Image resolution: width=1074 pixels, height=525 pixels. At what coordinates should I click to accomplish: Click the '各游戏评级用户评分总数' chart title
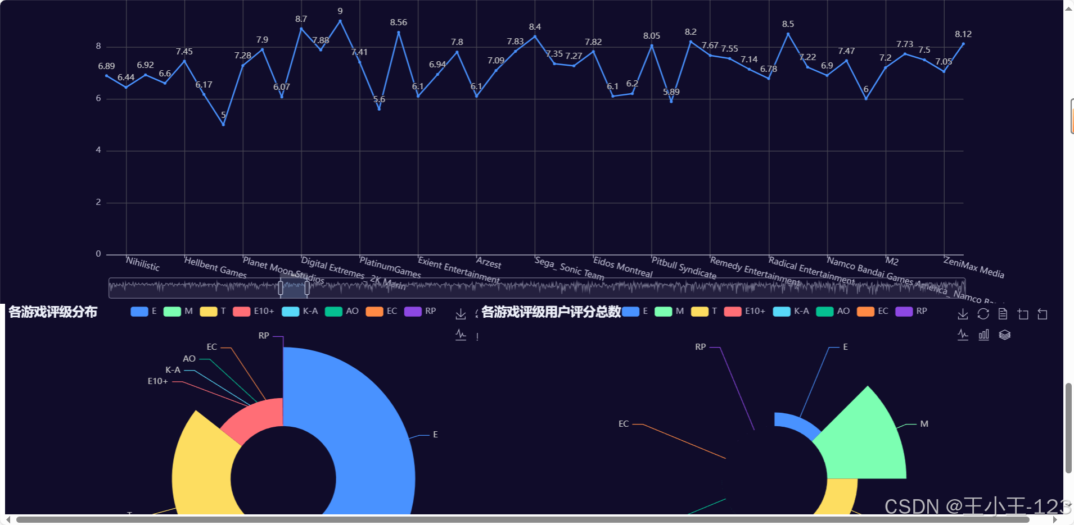coord(551,312)
